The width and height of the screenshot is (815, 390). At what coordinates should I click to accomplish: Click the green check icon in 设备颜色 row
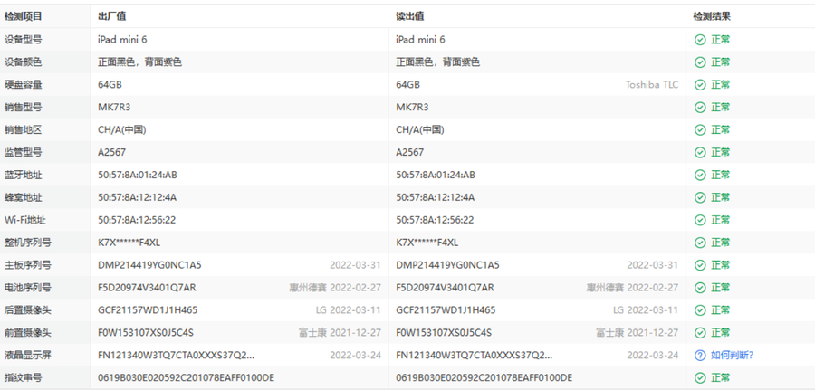pyautogui.click(x=700, y=62)
